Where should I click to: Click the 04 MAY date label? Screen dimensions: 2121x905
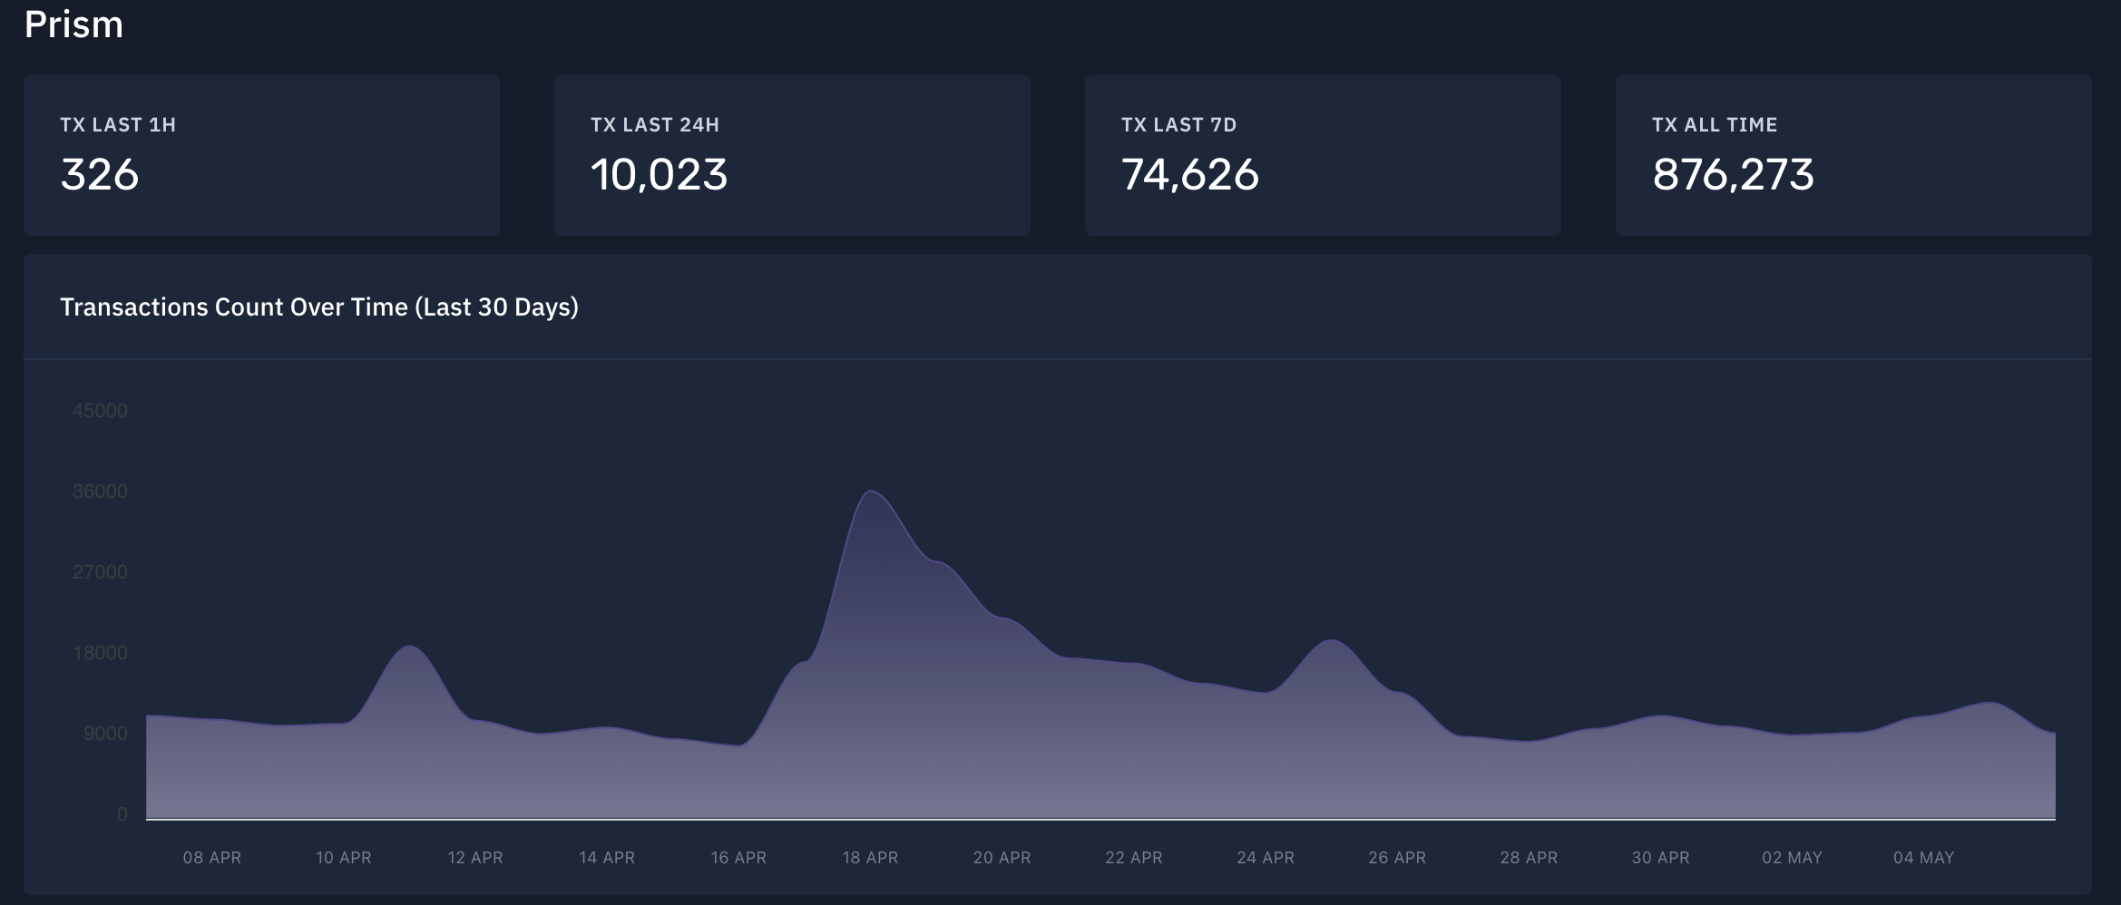point(1923,858)
